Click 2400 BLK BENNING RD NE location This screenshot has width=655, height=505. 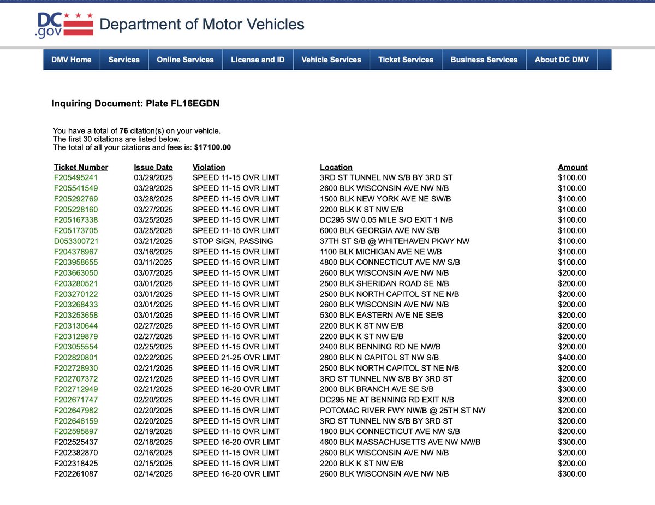point(380,347)
